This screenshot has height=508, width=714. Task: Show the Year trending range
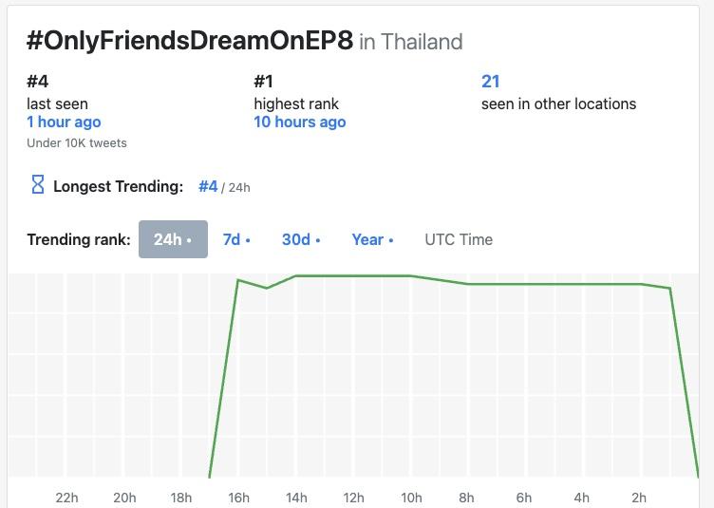[372, 239]
